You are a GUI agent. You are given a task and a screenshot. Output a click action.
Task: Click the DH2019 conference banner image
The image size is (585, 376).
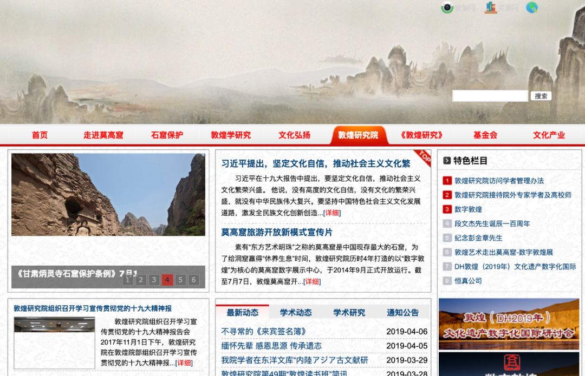pyautogui.click(x=509, y=324)
